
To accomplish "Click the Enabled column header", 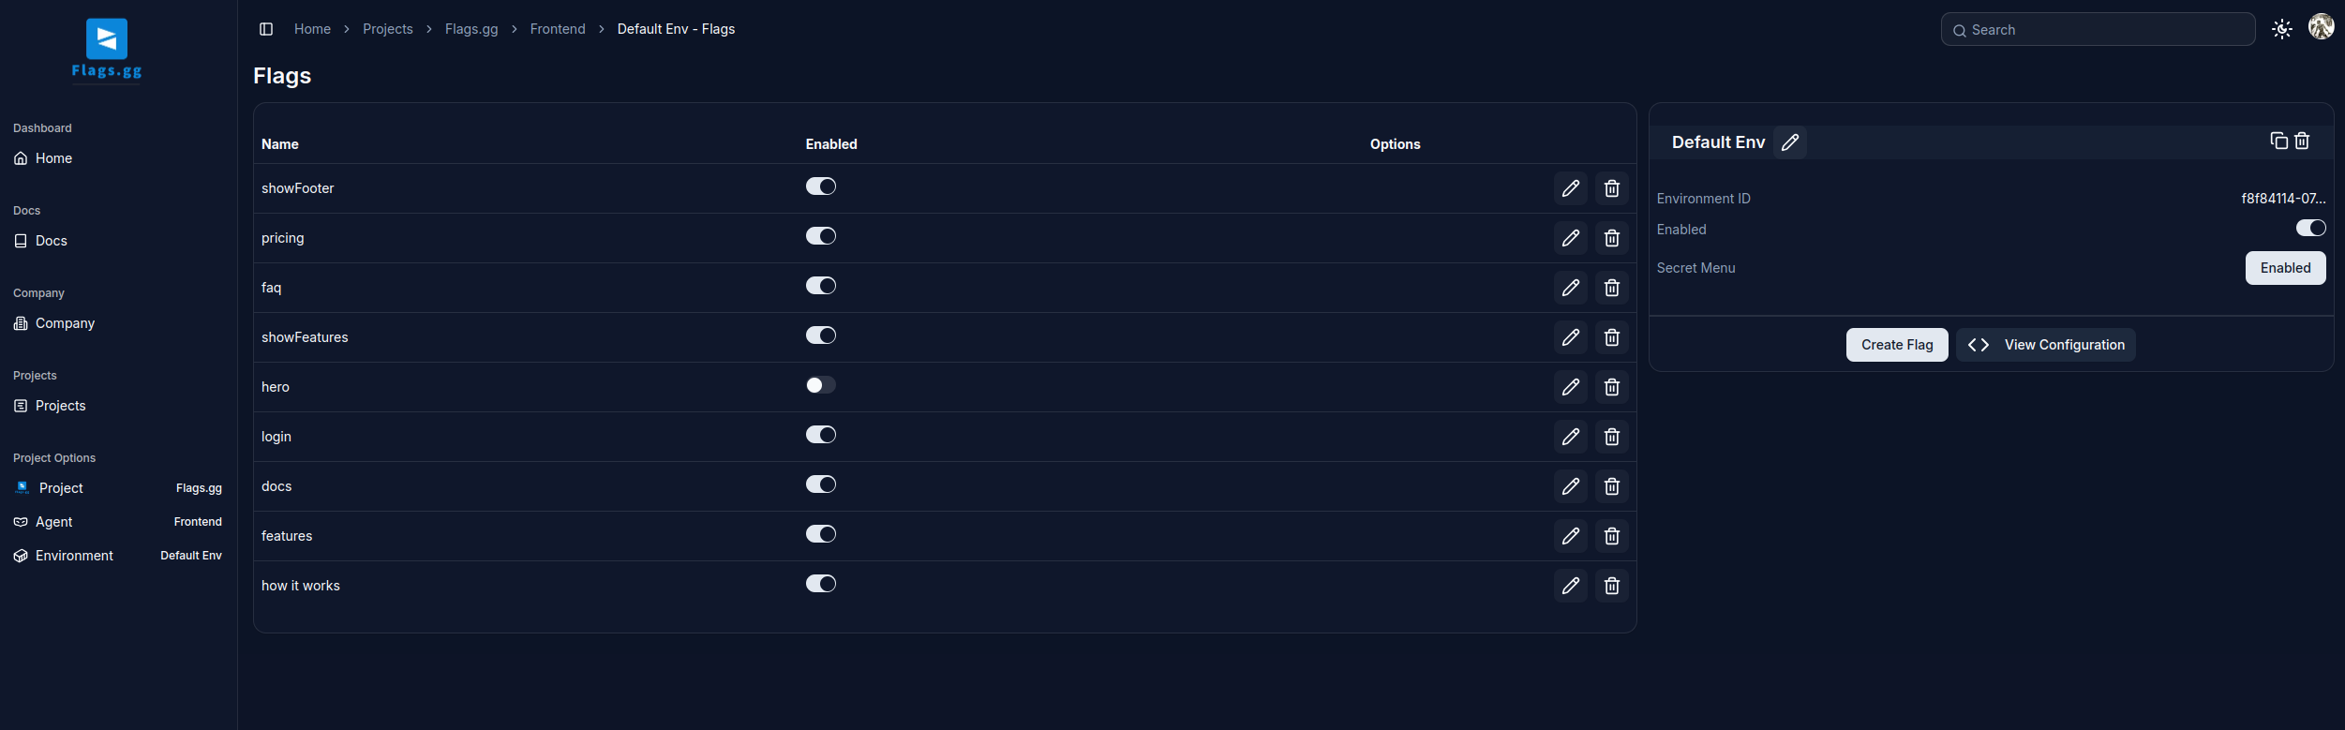I will [x=831, y=144].
